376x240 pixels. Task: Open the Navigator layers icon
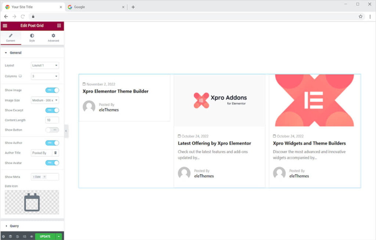click(11, 236)
